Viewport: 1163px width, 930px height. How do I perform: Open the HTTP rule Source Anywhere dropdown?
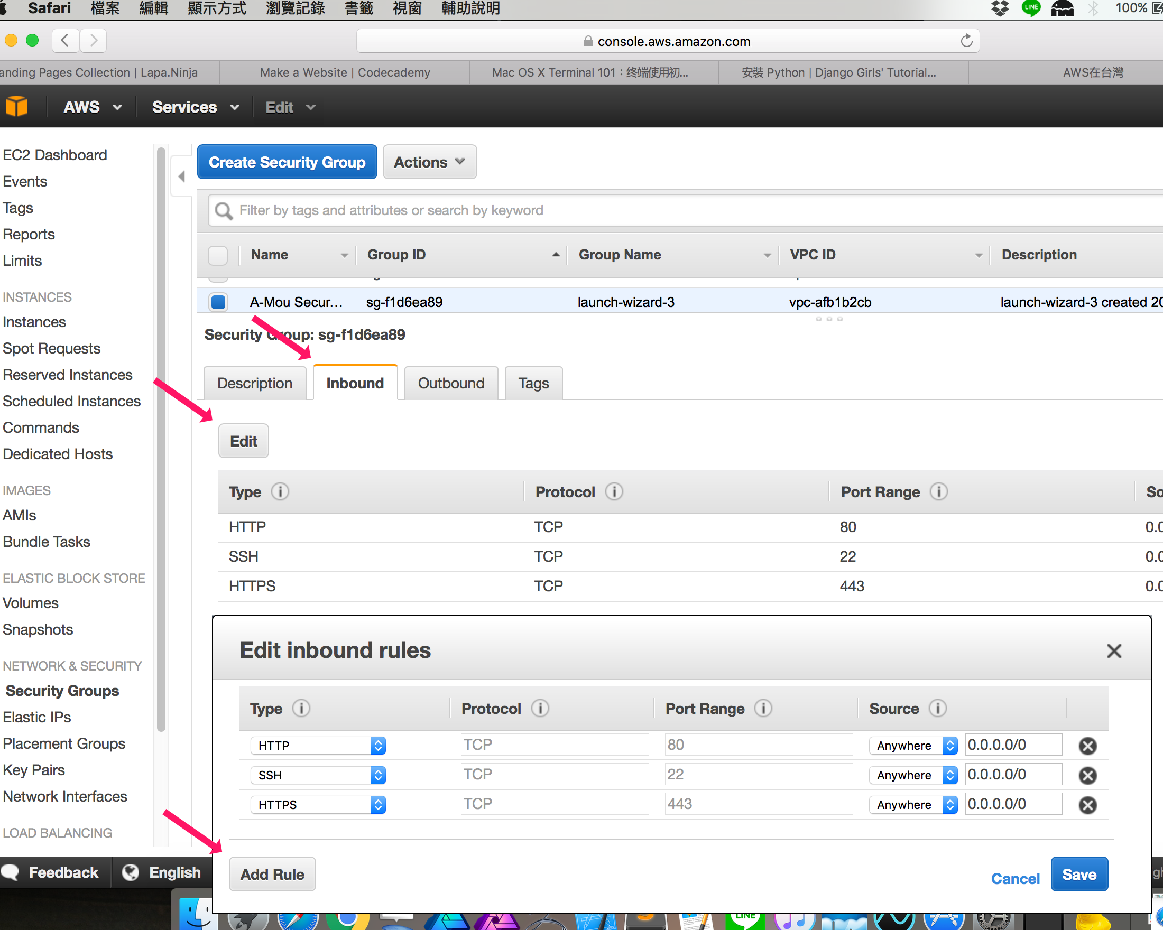coord(913,746)
